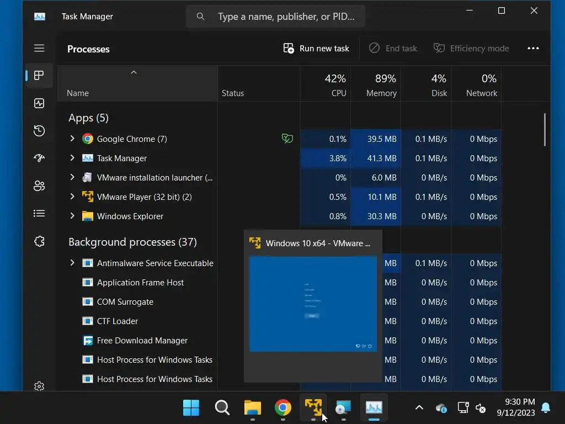Open the three-dot more options menu
This screenshot has height=424, width=565.
(533, 49)
